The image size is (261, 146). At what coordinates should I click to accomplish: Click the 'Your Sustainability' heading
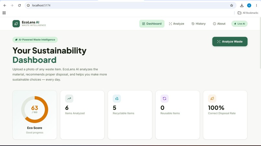pyautogui.click(x=50, y=51)
